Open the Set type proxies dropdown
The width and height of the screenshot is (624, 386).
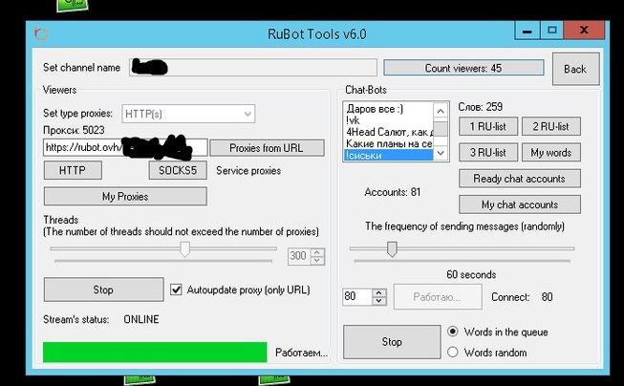pyautogui.click(x=187, y=114)
